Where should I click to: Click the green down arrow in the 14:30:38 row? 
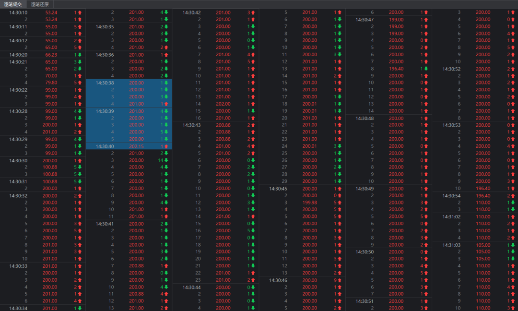click(x=166, y=83)
